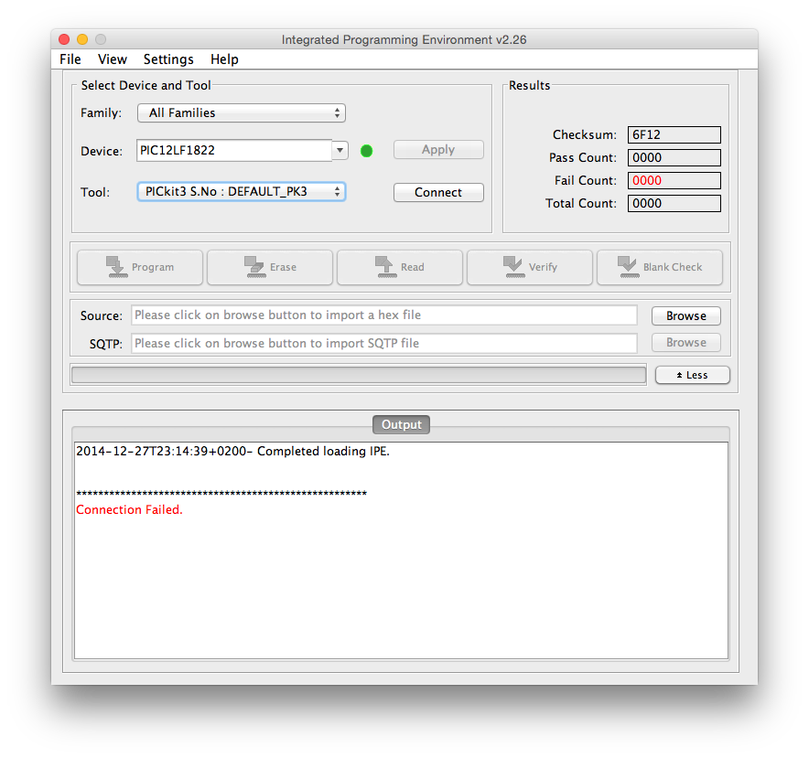
Task: Open the View menu
Action: [113, 59]
